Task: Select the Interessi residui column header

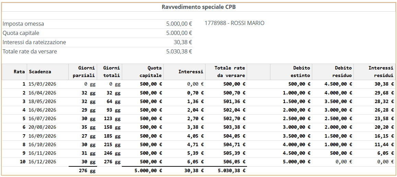Action: pyautogui.click(x=381, y=72)
